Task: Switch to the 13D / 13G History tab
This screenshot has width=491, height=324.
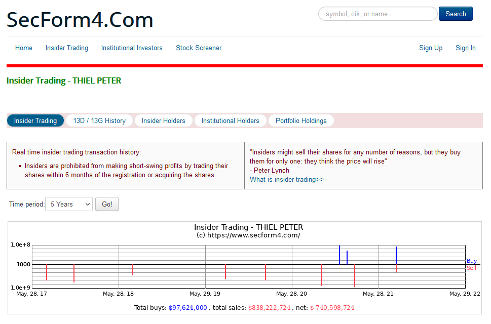Action: pyautogui.click(x=99, y=120)
